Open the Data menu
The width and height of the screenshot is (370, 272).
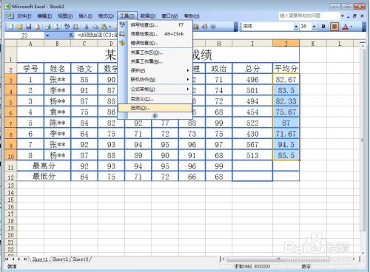click(148, 16)
